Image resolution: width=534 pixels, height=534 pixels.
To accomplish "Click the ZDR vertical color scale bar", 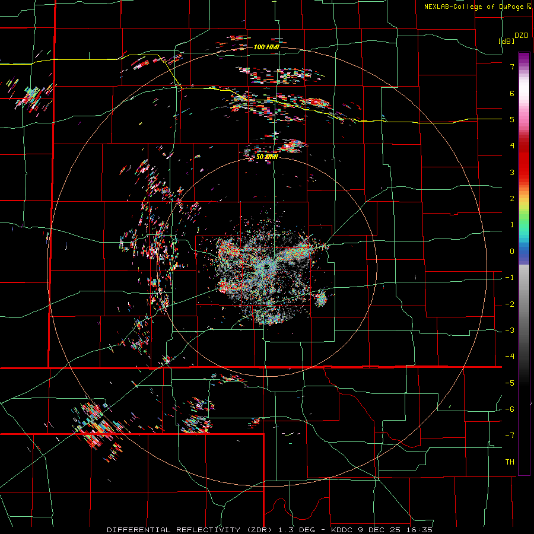I will click(x=524, y=264).
